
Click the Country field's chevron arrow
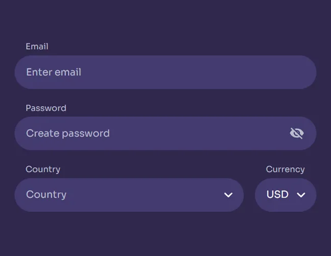pyautogui.click(x=228, y=195)
